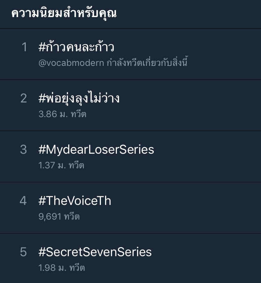Click rank number 2 in trends list
Screen dimensions: 261x283
(x=24, y=99)
